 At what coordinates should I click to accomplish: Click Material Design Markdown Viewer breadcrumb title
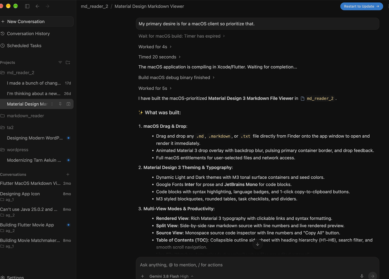click(149, 6)
